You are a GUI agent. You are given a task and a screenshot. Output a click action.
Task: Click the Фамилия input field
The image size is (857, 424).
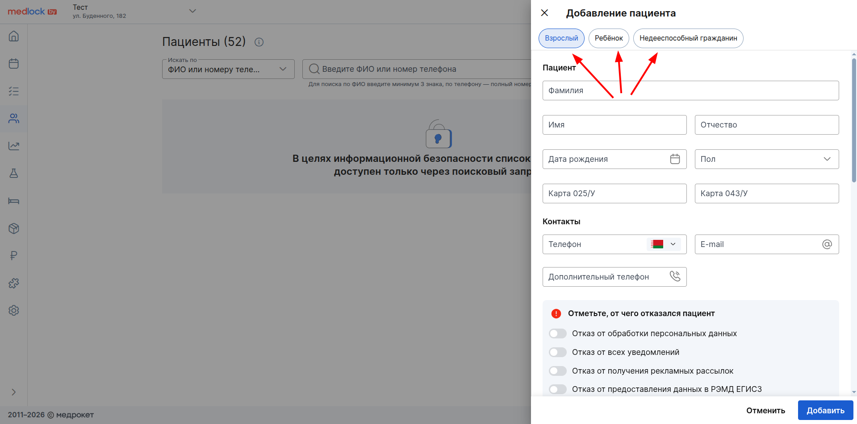tap(690, 91)
